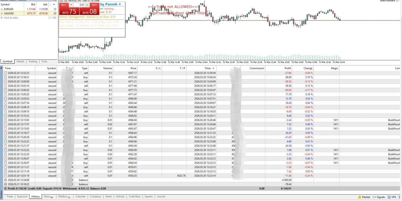Close the Toolbox panel with the X
The height and width of the screenshot is (201, 402).
click(1, 68)
